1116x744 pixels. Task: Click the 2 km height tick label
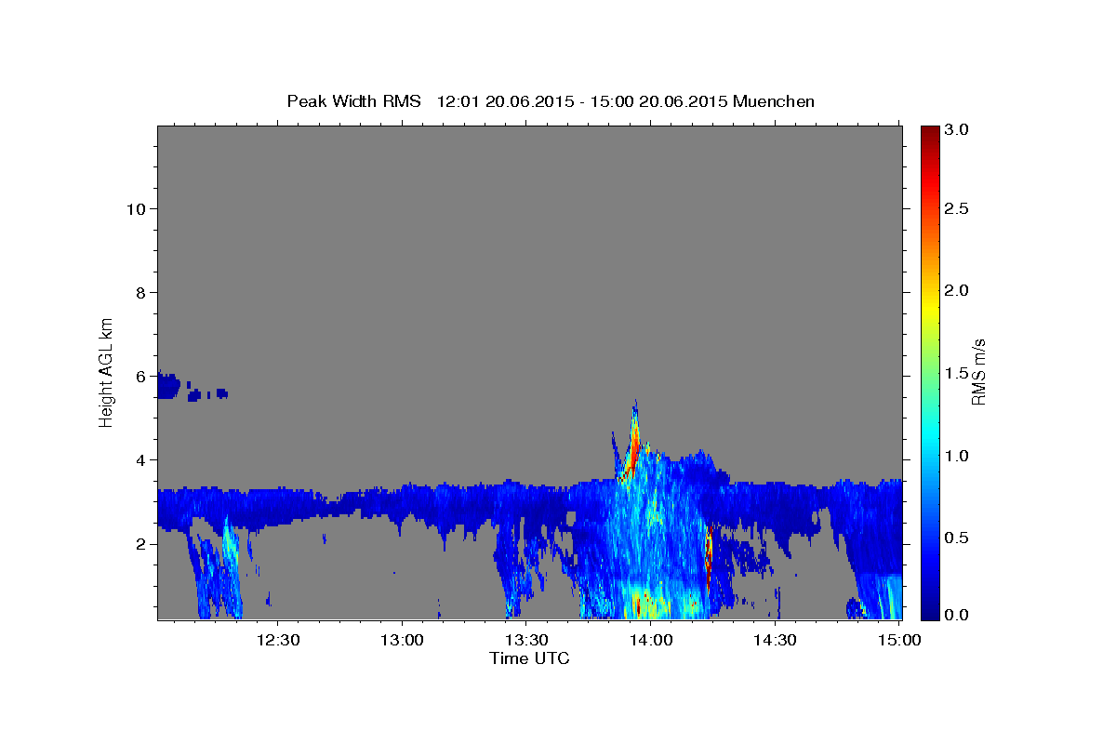click(140, 543)
